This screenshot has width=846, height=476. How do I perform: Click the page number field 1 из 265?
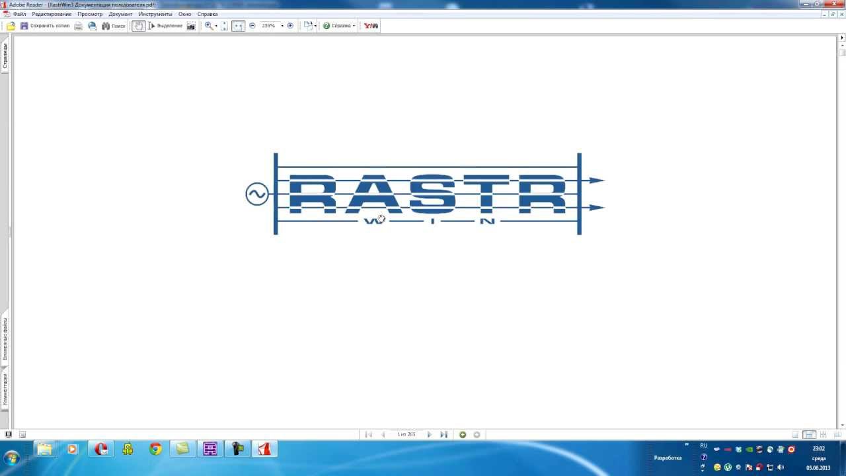pyautogui.click(x=406, y=434)
